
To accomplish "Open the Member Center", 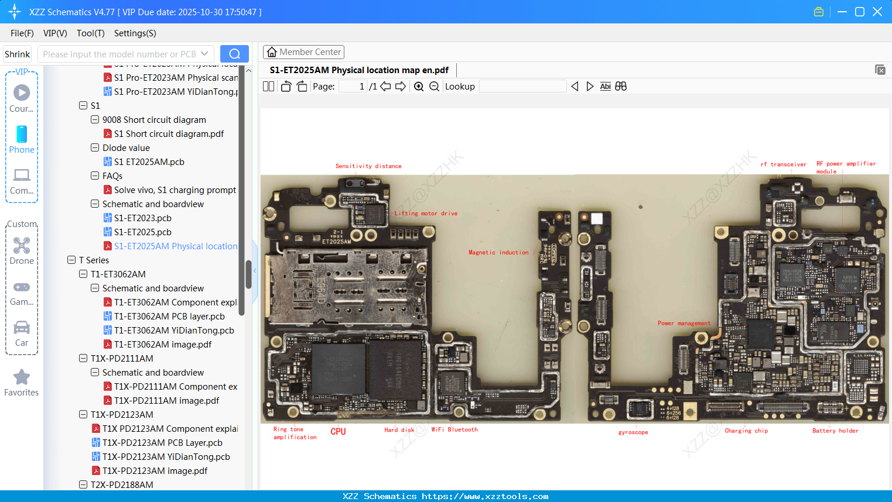I will (x=303, y=51).
